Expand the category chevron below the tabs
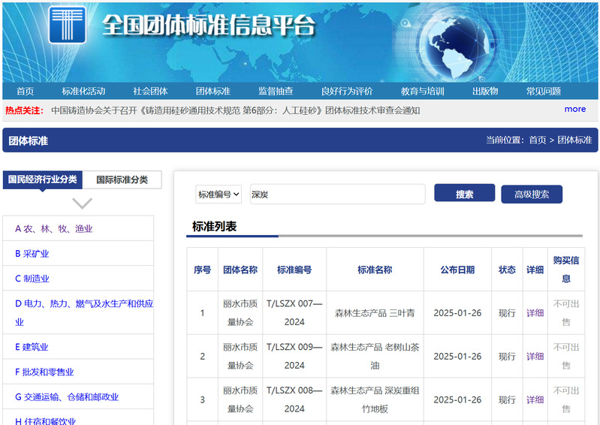 (83, 203)
